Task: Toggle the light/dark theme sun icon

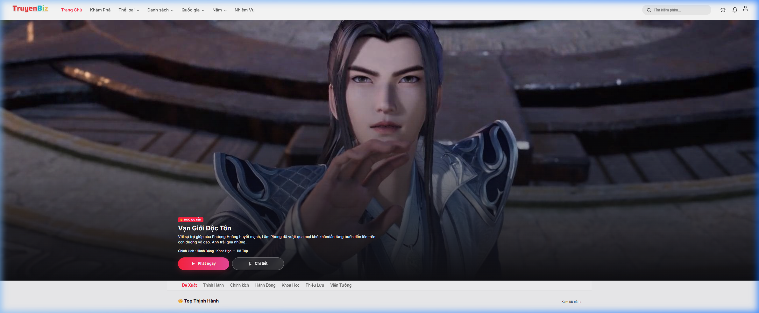Action: pyautogui.click(x=723, y=10)
